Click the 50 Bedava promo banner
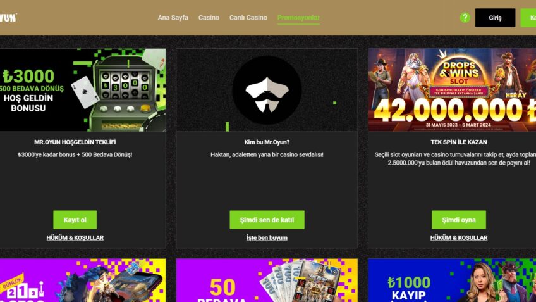Image resolution: width=536 pixels, height=302 pixels. [267, 280]
